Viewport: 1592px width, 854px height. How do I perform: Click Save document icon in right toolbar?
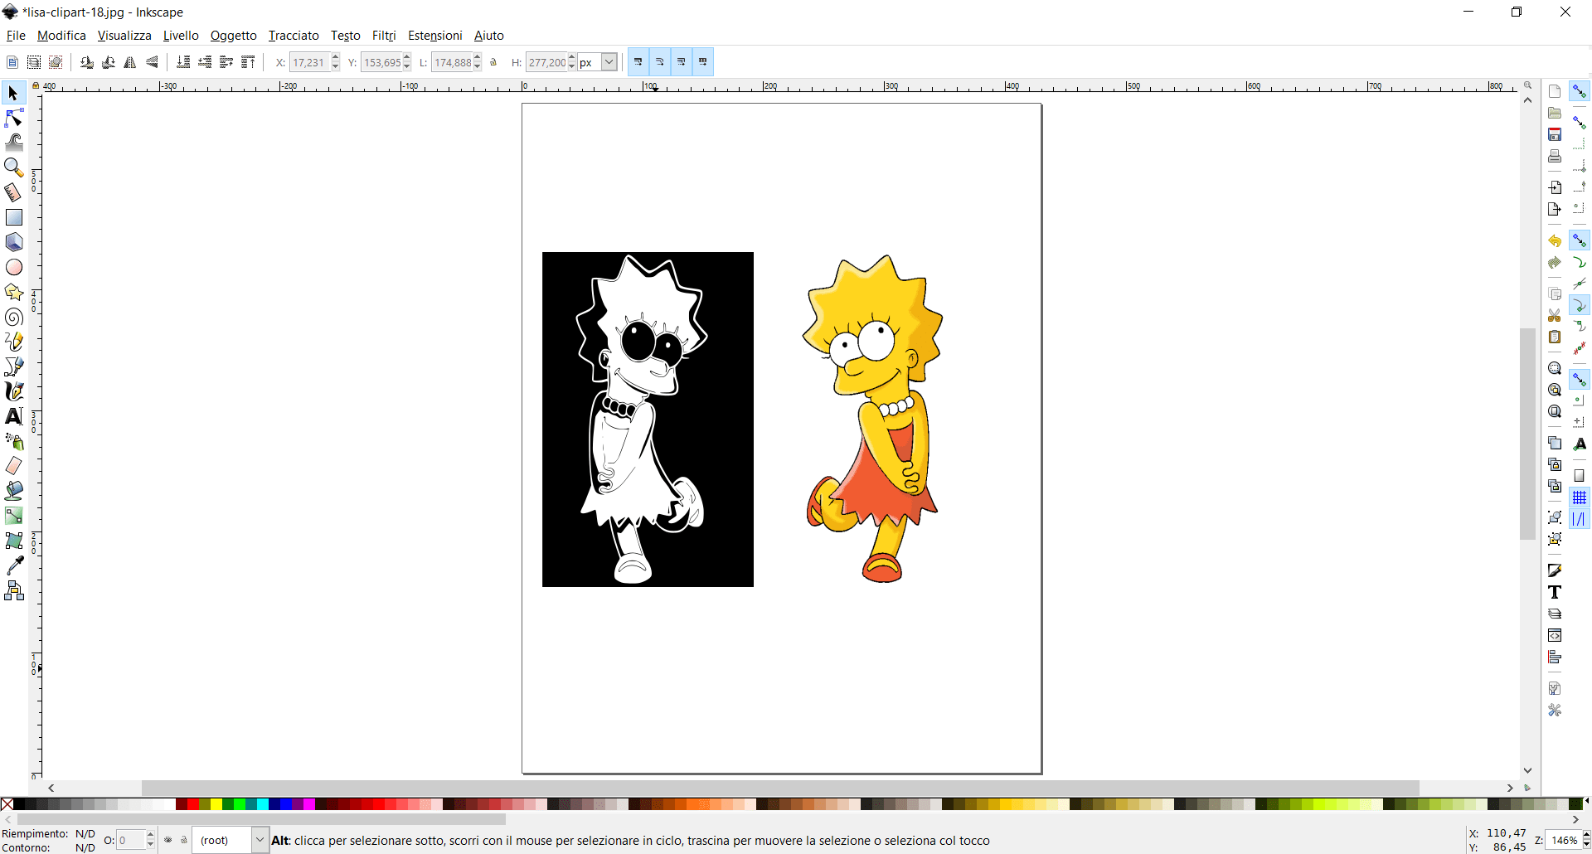pyautogui.click(x=1555, y=134)
